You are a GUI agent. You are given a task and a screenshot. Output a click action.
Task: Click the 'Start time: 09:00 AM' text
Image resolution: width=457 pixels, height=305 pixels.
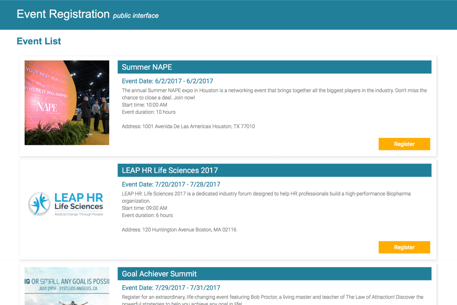(x=144, y=208)
